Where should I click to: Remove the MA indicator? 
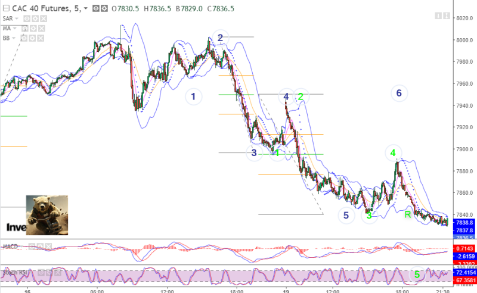(x=42, y=29)
